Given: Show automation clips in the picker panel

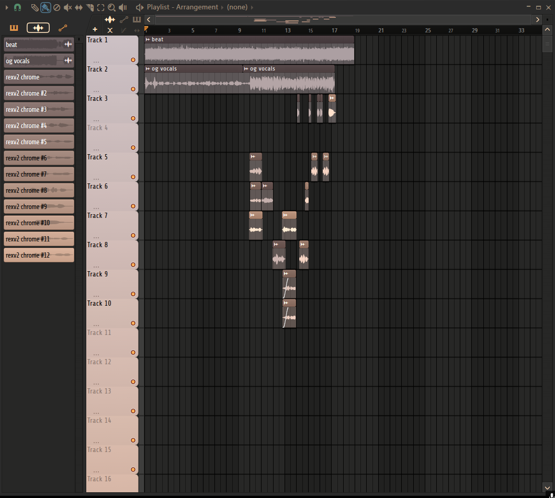Looking at the screenshot, I should tap(63, 28).
